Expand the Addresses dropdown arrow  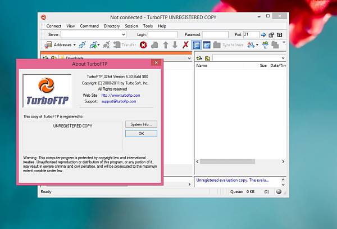[75, 45]
